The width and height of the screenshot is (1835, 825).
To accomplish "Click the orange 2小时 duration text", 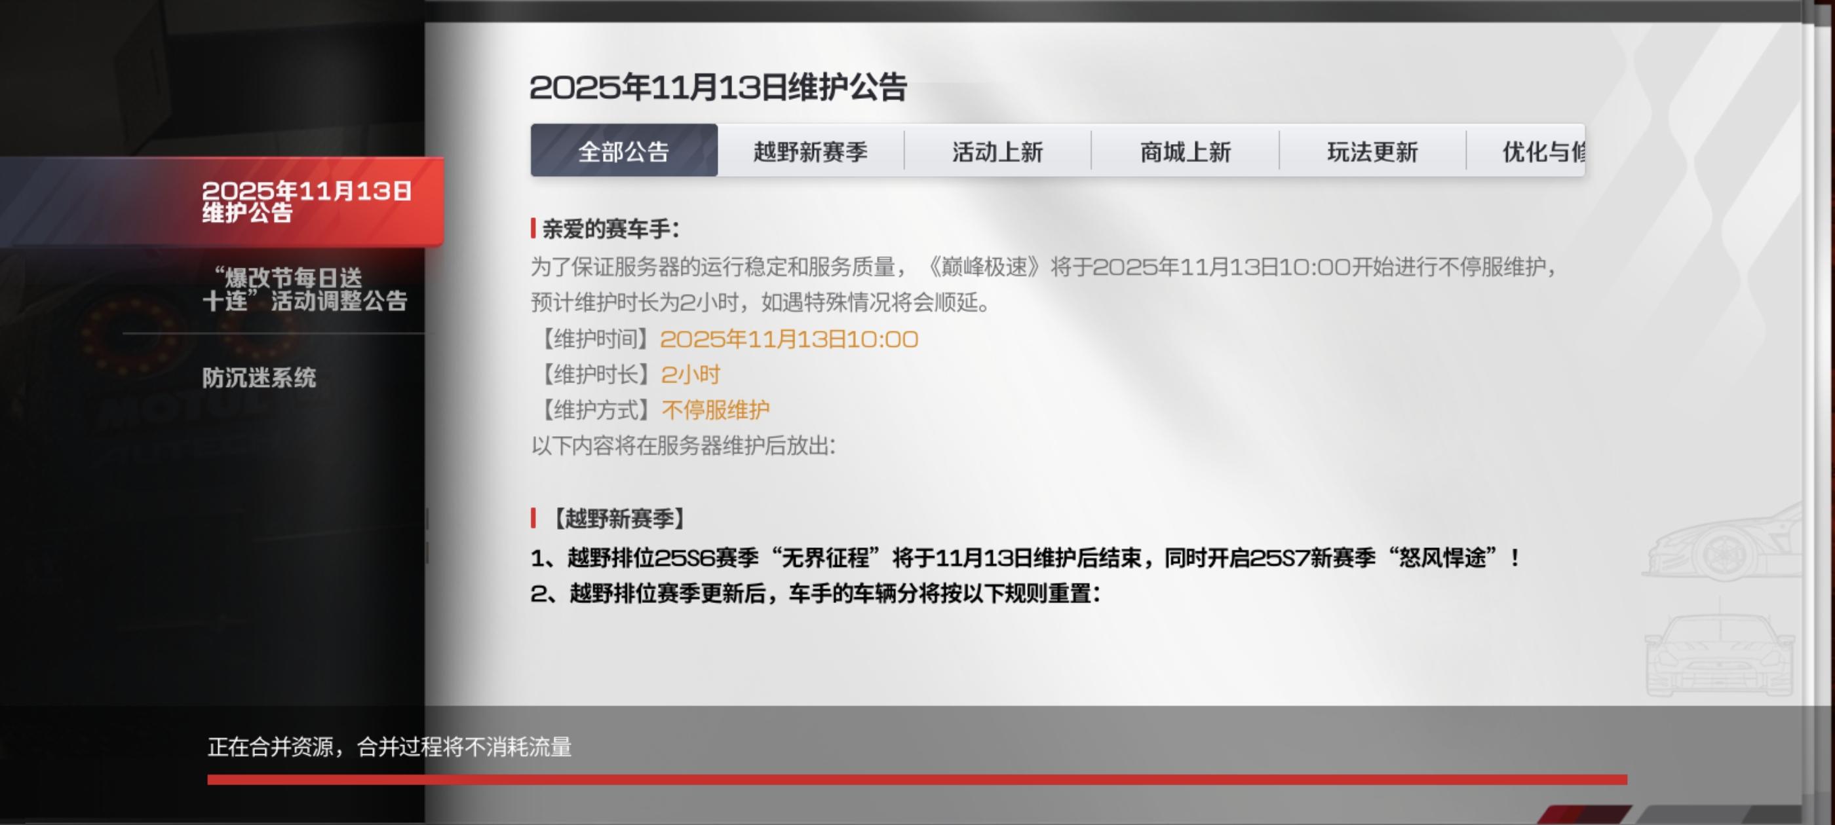I will point(690,375).
